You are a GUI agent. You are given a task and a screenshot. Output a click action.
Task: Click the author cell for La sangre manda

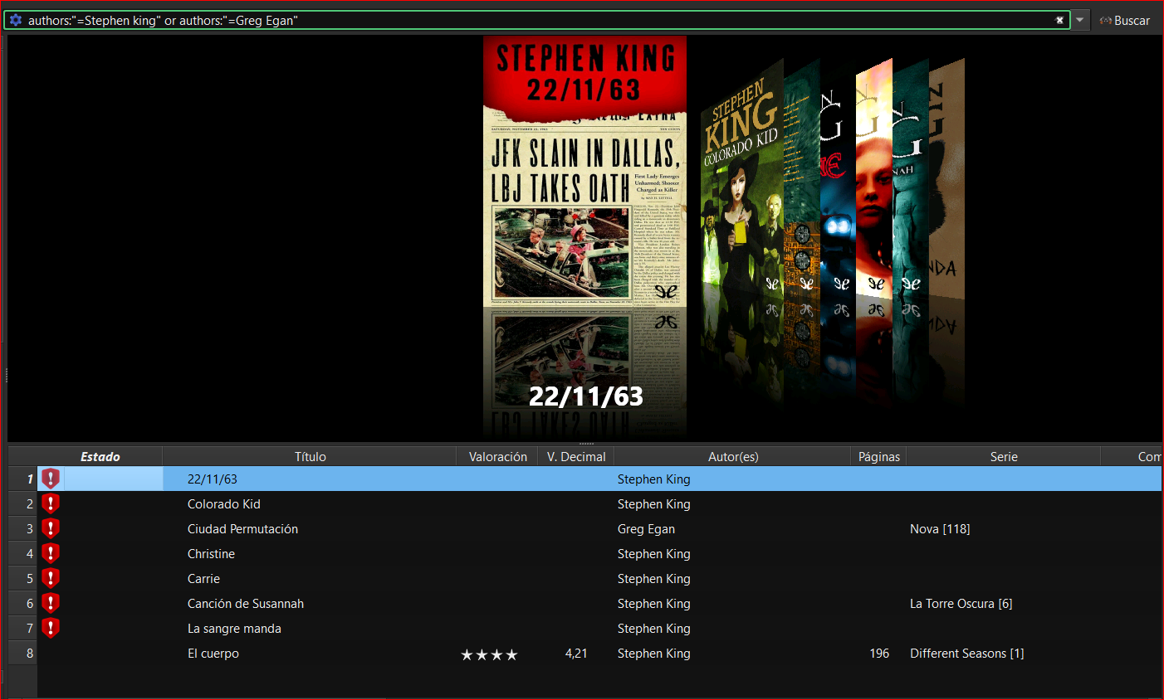(653, 629)
